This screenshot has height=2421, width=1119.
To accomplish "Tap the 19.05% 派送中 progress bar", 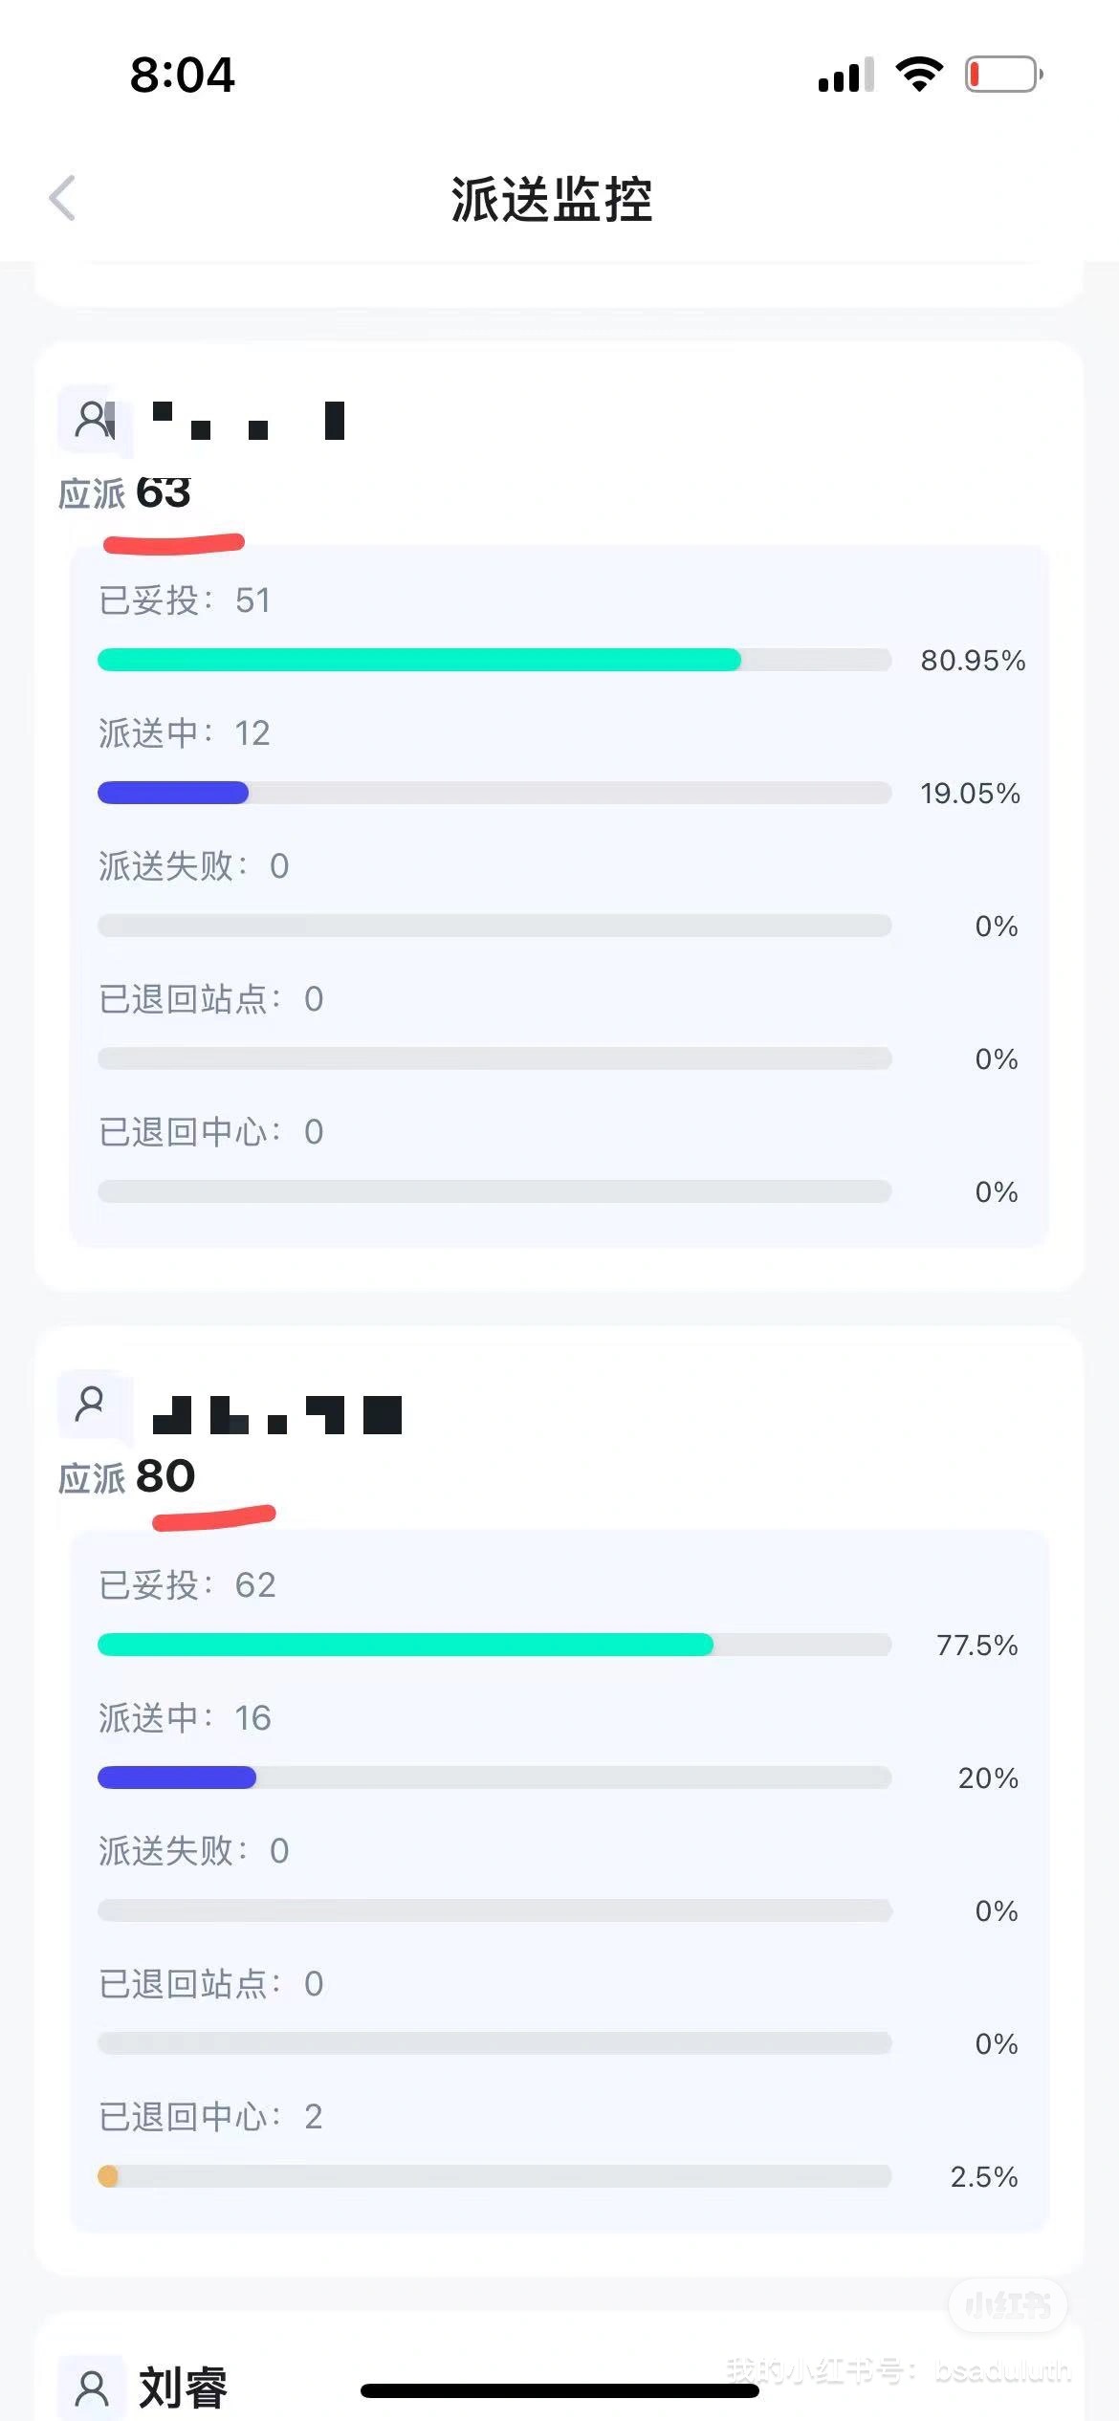I will (494, 793).
